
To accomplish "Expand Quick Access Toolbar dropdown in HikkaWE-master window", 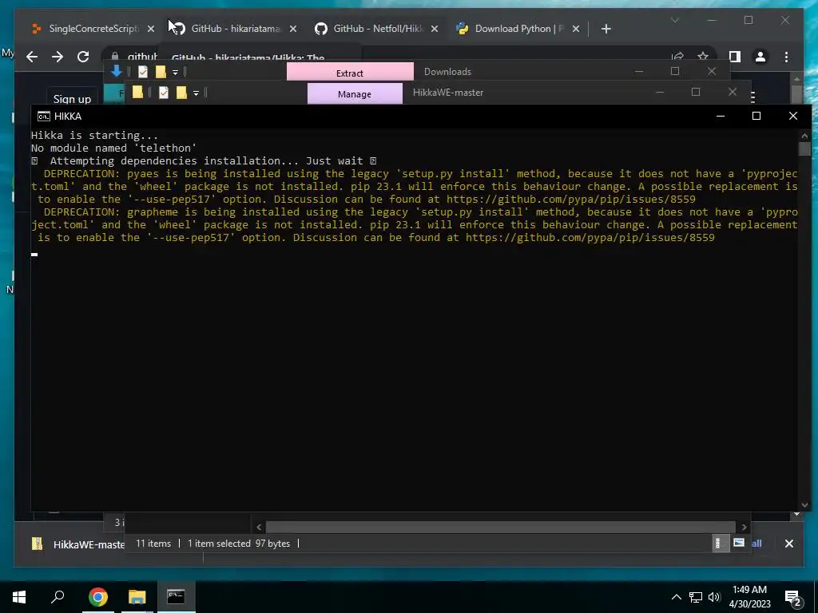I will pyautogui.click(x=197, y=93).
